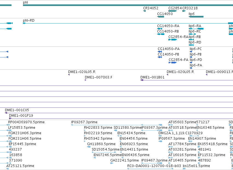Viewport: 233px width, 170px height.
Task: Click the RC0-DA0001-120700-018-b03 EST label
Action: pos(154,166)
